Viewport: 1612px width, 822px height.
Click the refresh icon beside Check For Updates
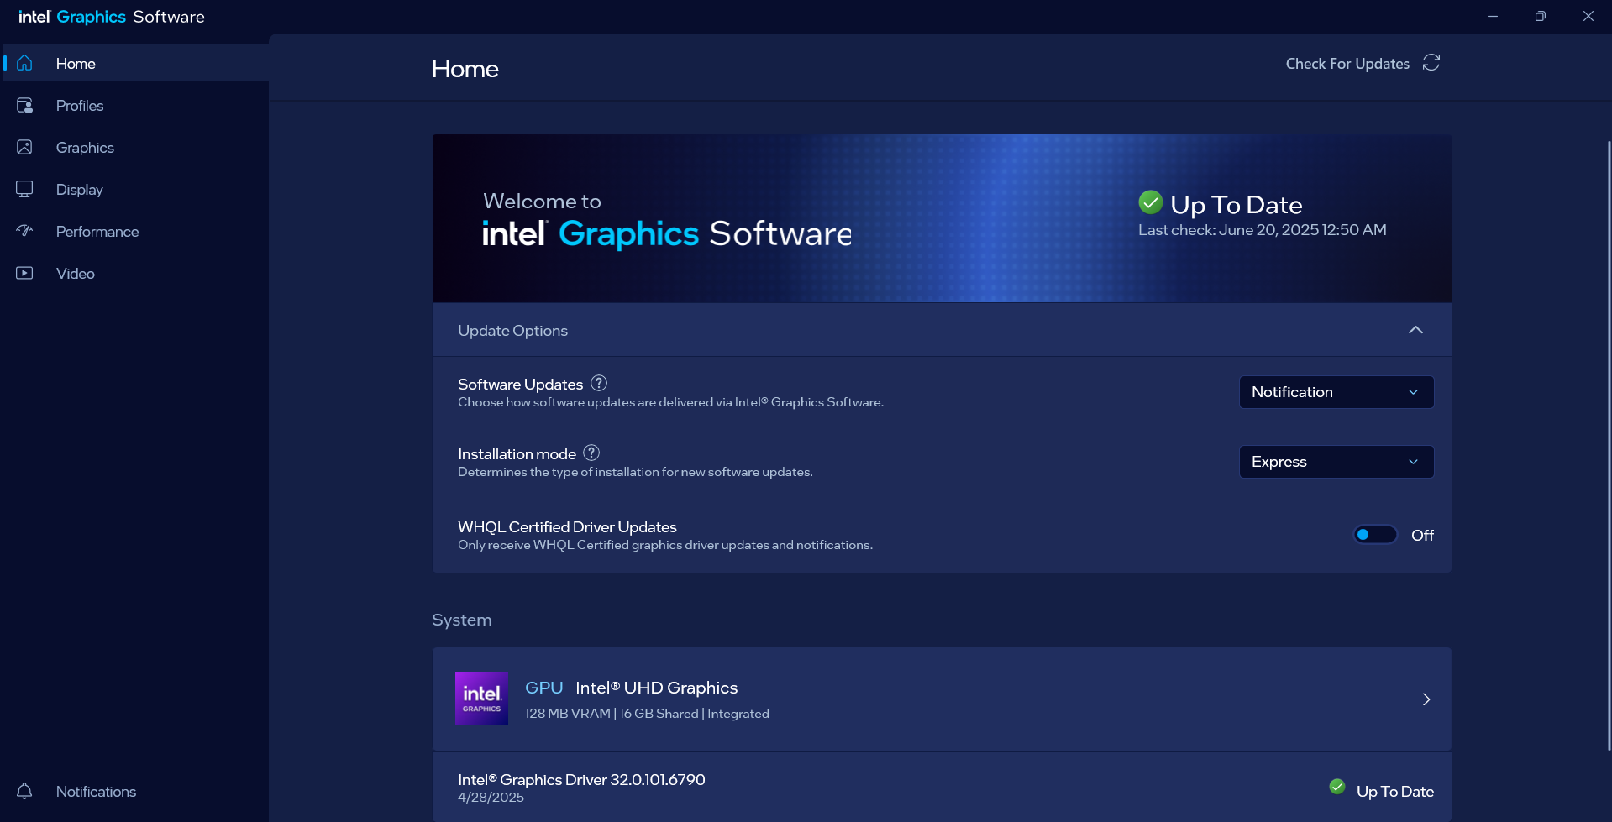pyautogui.click(x=1431, y=63)
